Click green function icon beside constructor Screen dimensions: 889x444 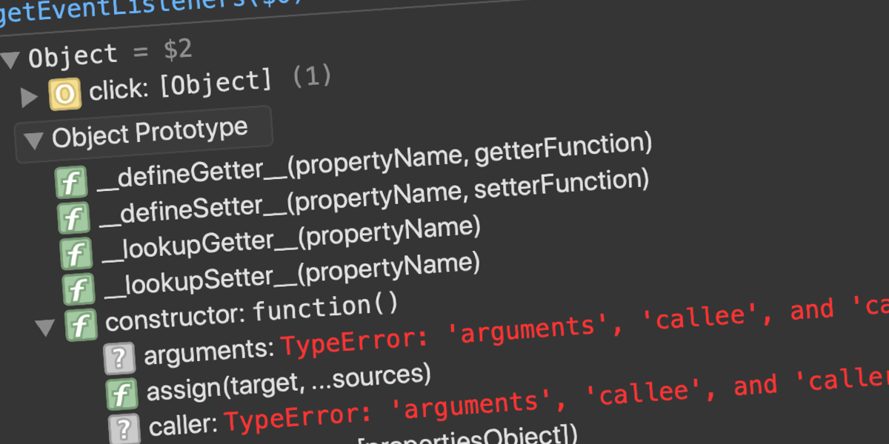click(81, 325)
